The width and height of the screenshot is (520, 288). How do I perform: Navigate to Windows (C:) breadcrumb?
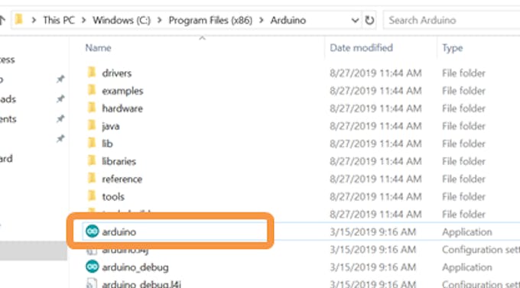click(x=122, y=20)
